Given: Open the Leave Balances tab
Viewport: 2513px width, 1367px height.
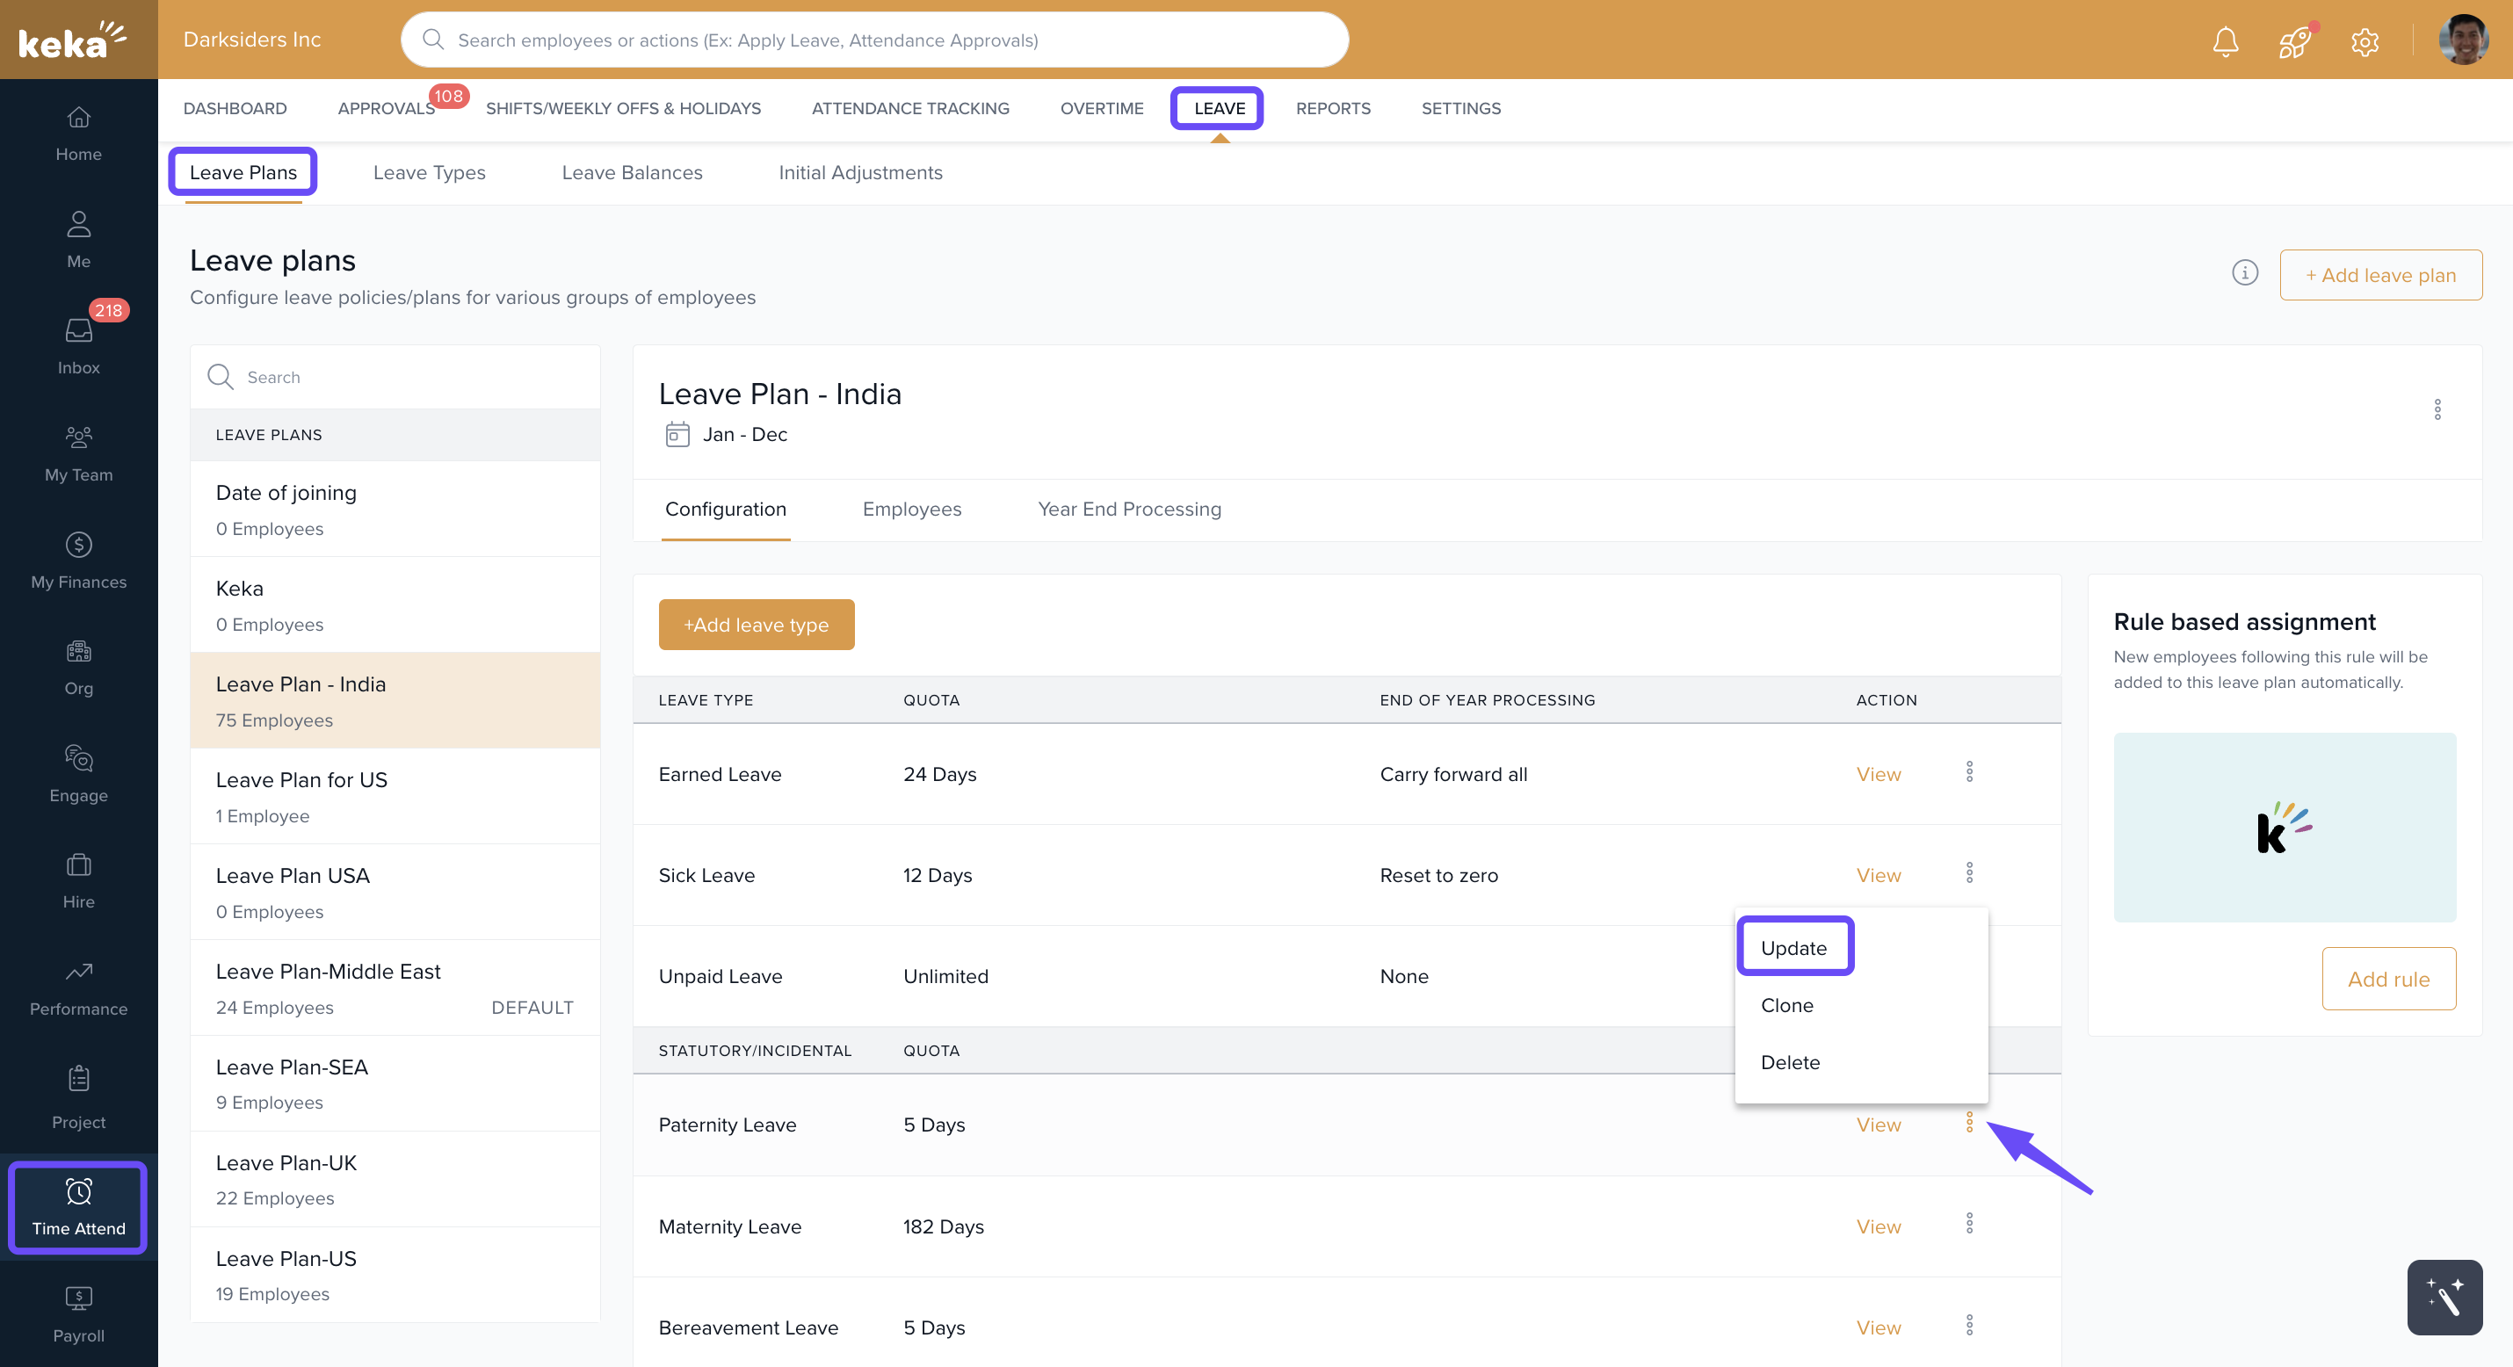Looking at the screenshot, I should [631, 173].
